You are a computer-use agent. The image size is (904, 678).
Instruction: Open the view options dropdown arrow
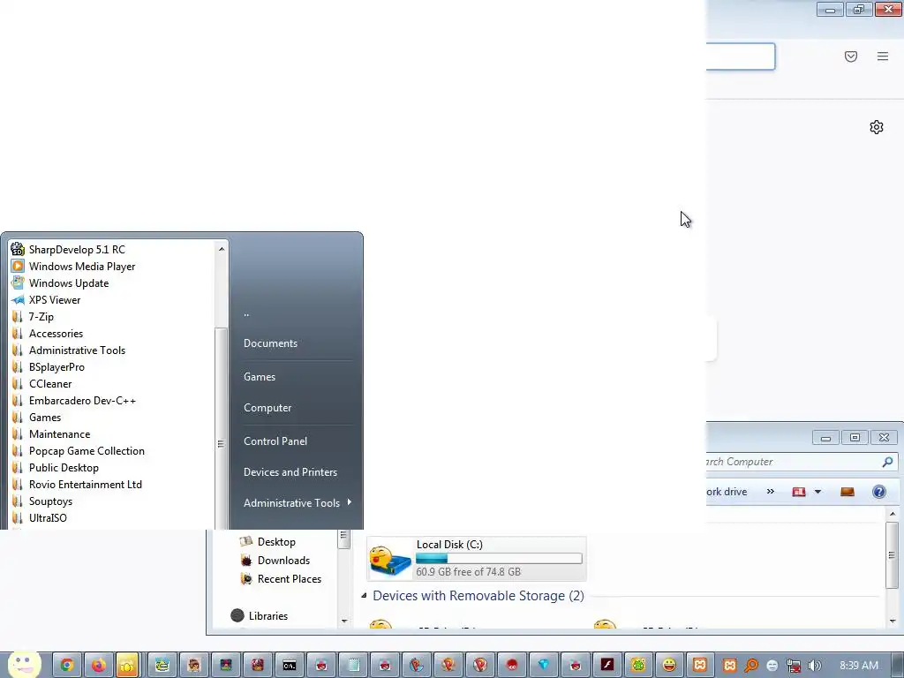click(817, 492)
